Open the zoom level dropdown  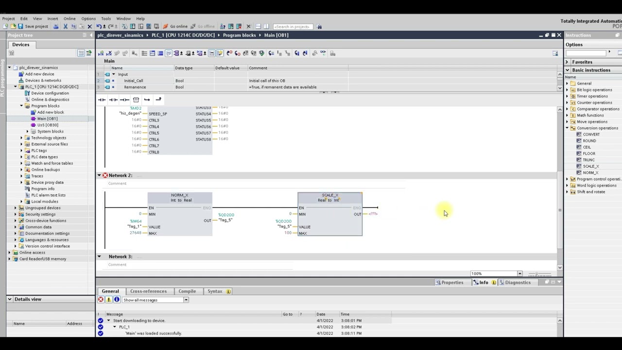[x=519, y=274]
